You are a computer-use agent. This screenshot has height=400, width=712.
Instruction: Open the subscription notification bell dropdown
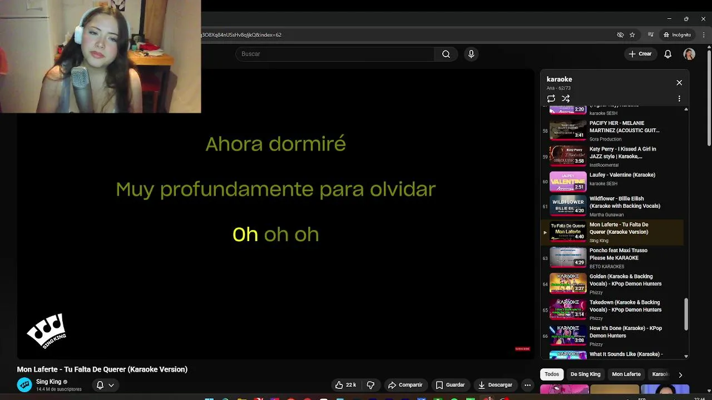pos(105,385)
